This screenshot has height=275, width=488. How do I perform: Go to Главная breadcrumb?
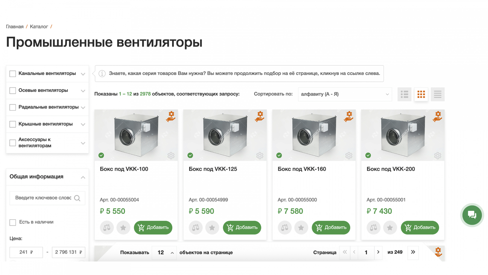tap(15, 27)
